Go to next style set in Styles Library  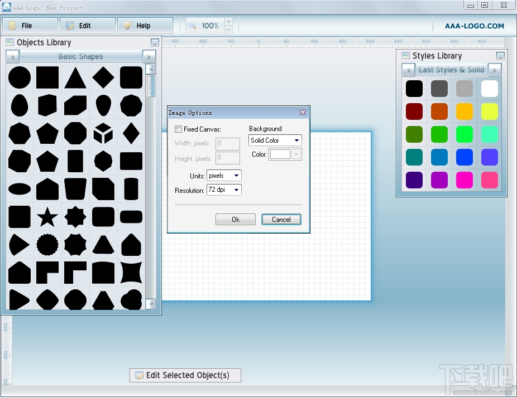tap(495, 70)
